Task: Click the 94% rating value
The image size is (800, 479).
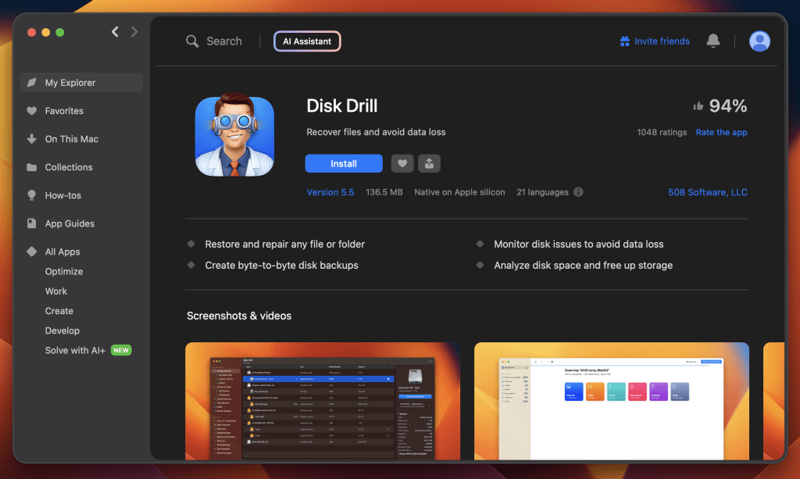Action: (x=728, y=106)
